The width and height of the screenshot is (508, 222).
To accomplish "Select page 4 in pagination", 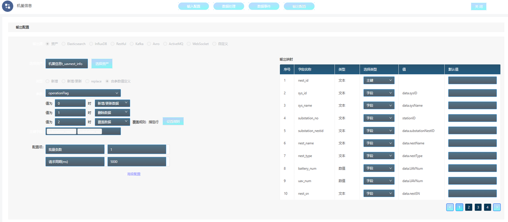I will coord(487,207).
